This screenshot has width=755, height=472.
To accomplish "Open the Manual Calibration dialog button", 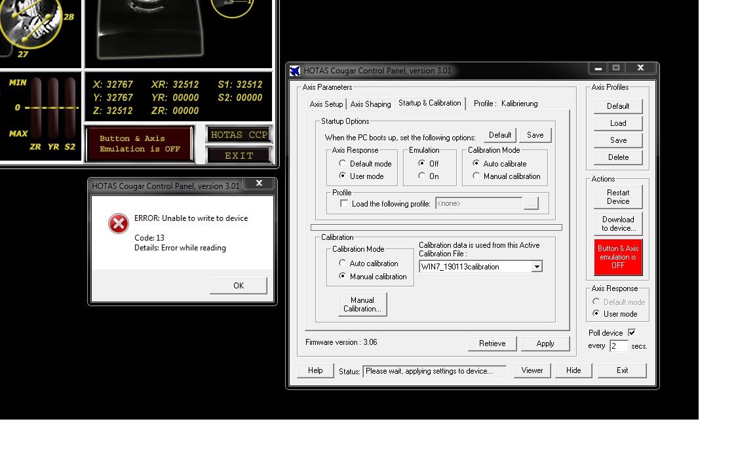I will [x=362, y=304].
